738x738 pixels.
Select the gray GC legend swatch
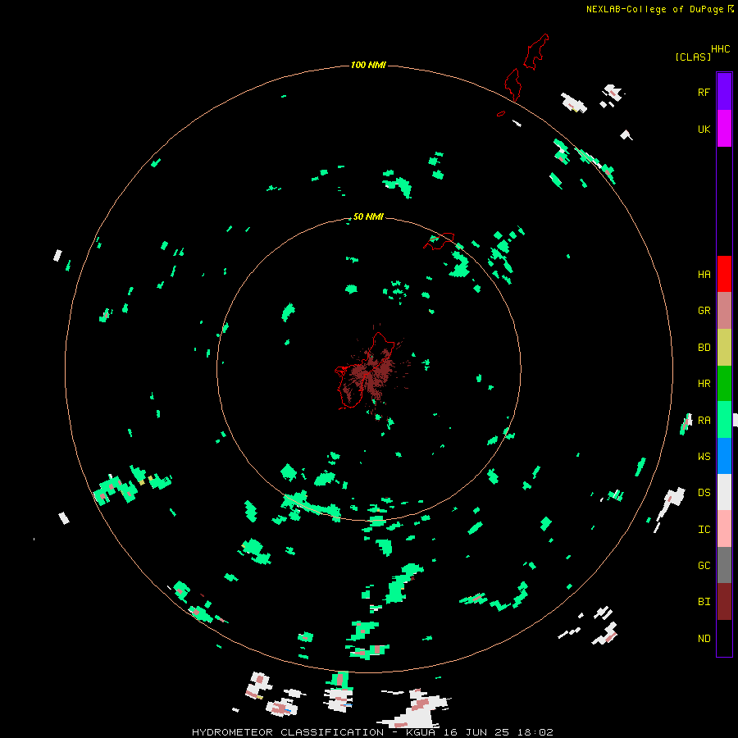pos(724,565)
